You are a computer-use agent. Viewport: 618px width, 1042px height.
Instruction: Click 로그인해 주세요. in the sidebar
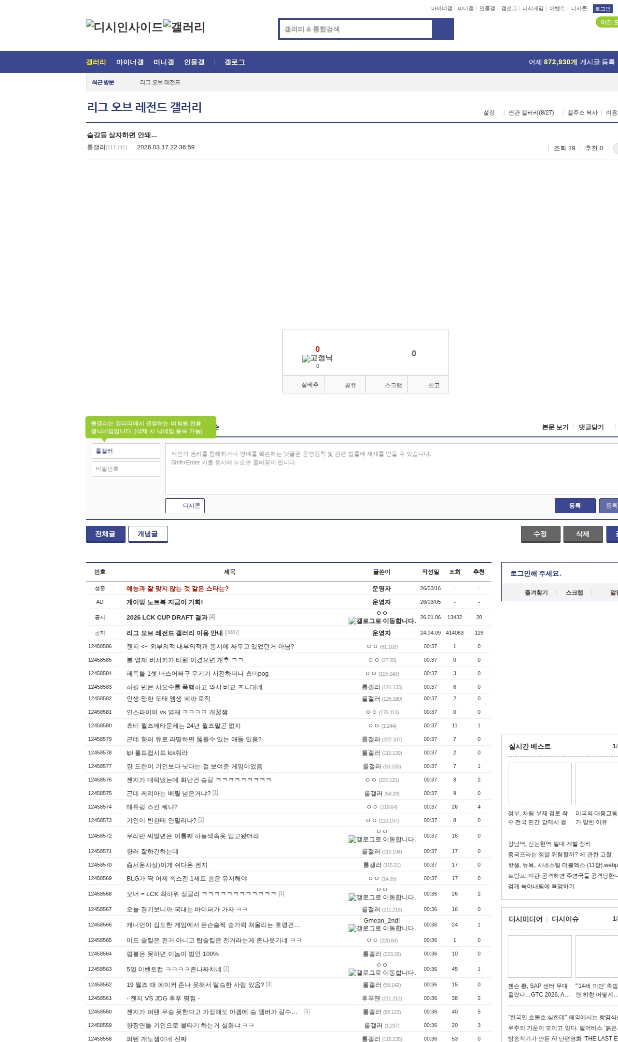click(536, 573)
